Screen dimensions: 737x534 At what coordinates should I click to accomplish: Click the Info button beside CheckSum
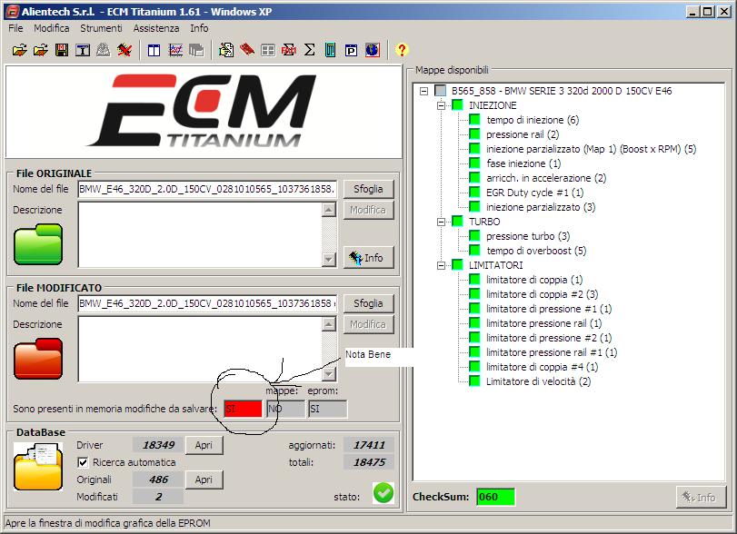point(701,498)
